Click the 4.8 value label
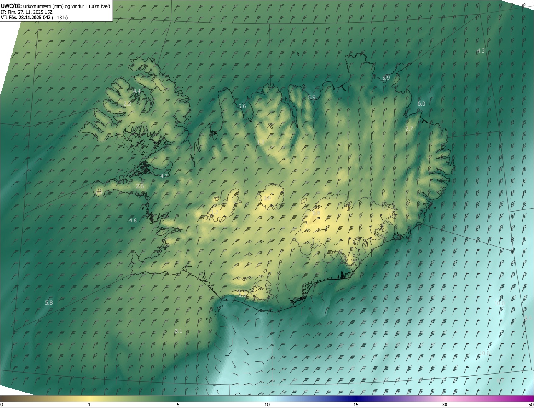The width and height of the screenshot is (534, 408). (x=133, y=220)
